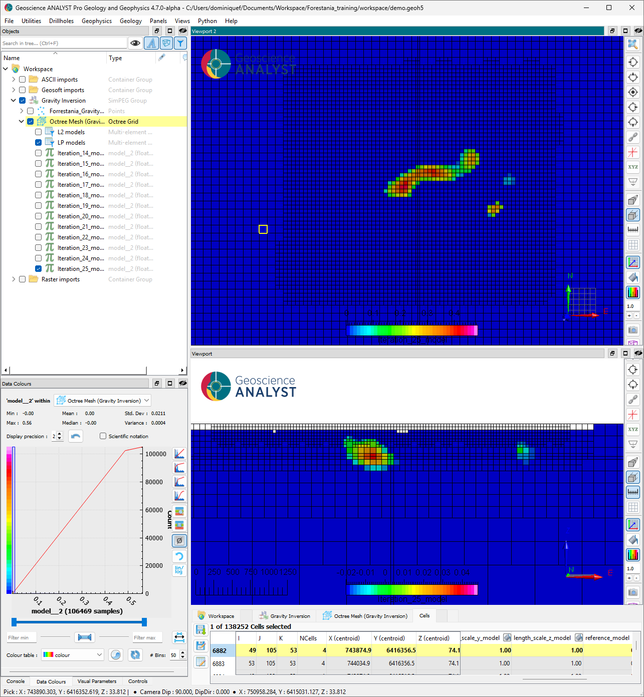The width and height of the screenshot is (644, 697).
Task: Click the colour legend icon in Viewport 2 toolbar
Action: [633, 292]
